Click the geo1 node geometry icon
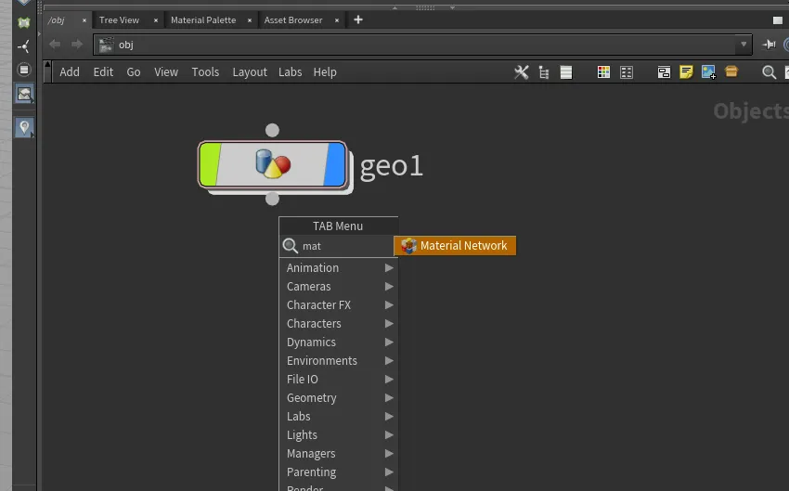Image resolution: width=789 pixels, height=491 pixels. point(273,164)
